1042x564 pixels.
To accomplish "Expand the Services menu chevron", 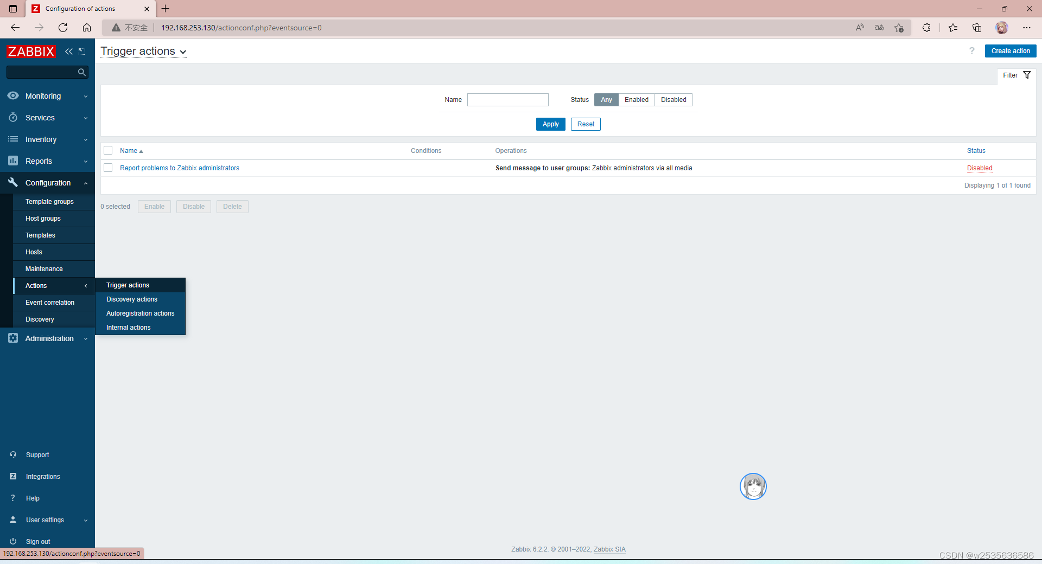I will [x=86, y=118].
